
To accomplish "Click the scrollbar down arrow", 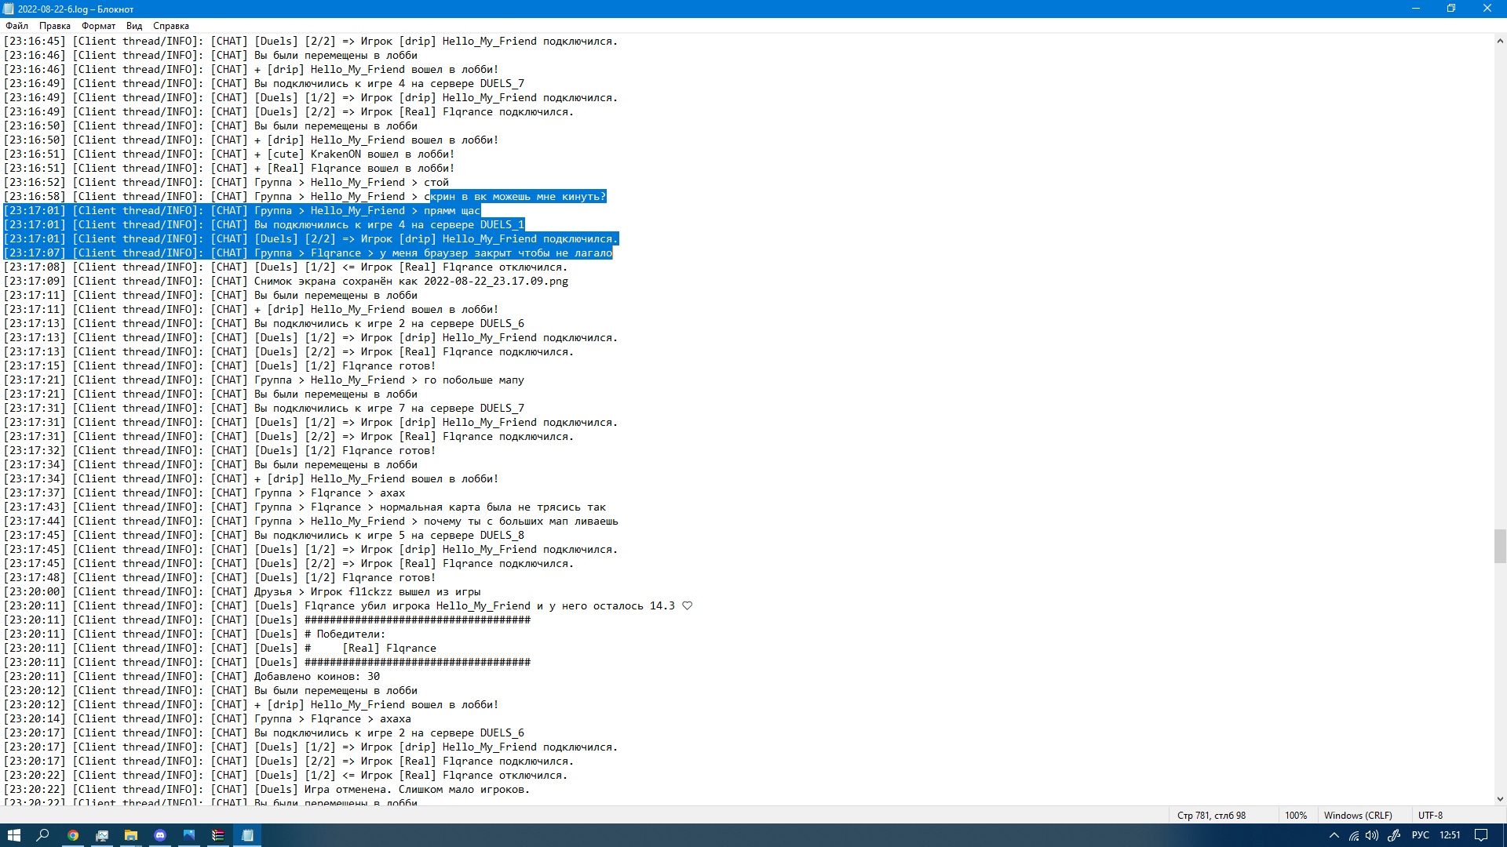I will (1499, 799).
